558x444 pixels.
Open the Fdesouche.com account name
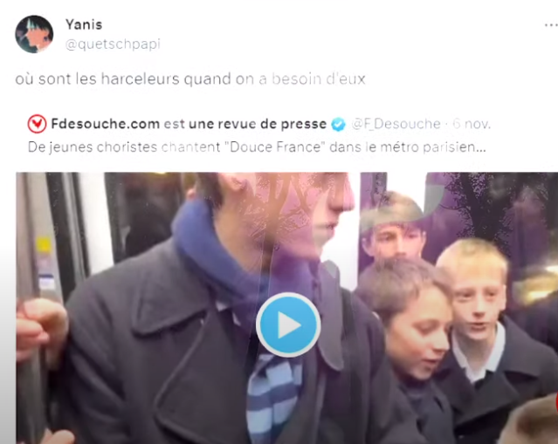pyautogui.click(x=106, y=124)
